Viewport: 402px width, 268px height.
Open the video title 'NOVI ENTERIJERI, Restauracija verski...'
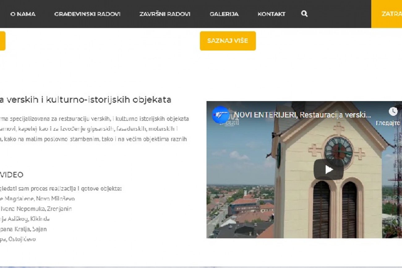click(302, 115)
